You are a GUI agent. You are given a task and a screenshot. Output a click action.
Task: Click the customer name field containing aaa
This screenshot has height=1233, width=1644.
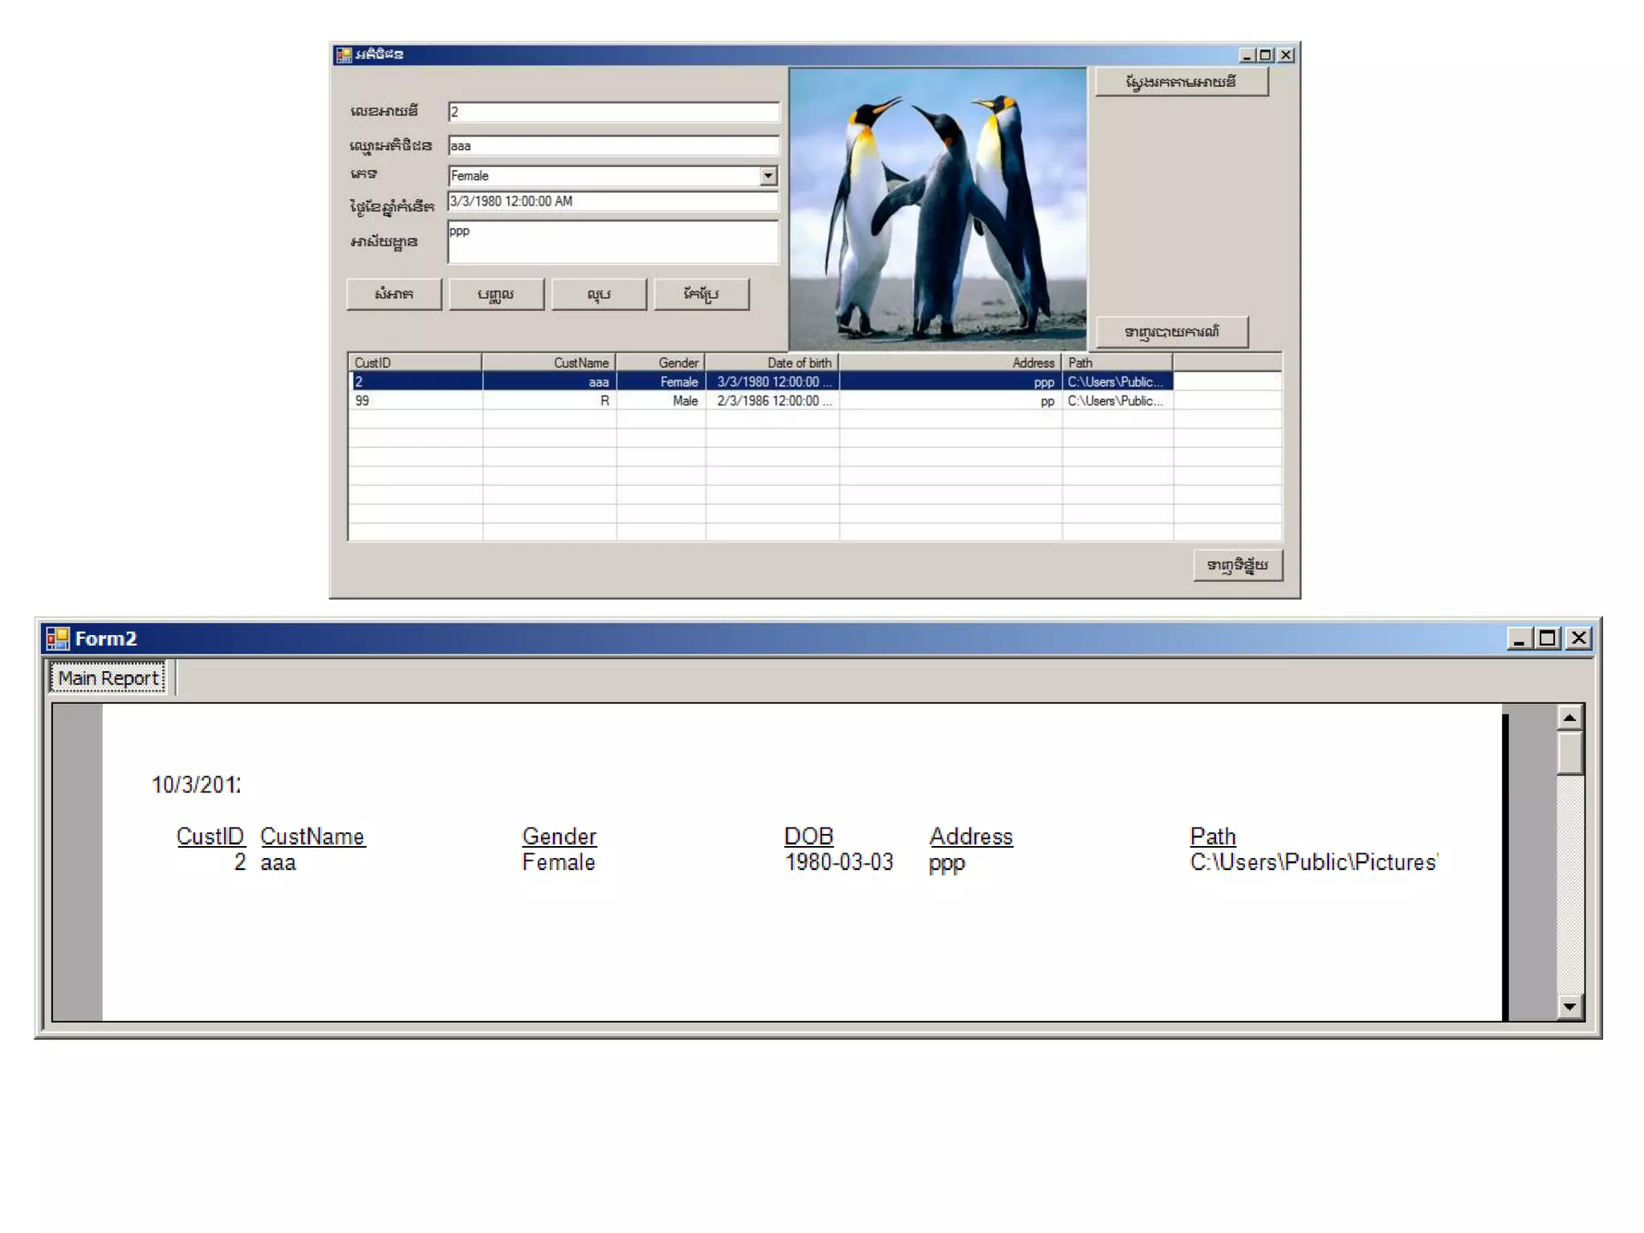pos(613,145)
